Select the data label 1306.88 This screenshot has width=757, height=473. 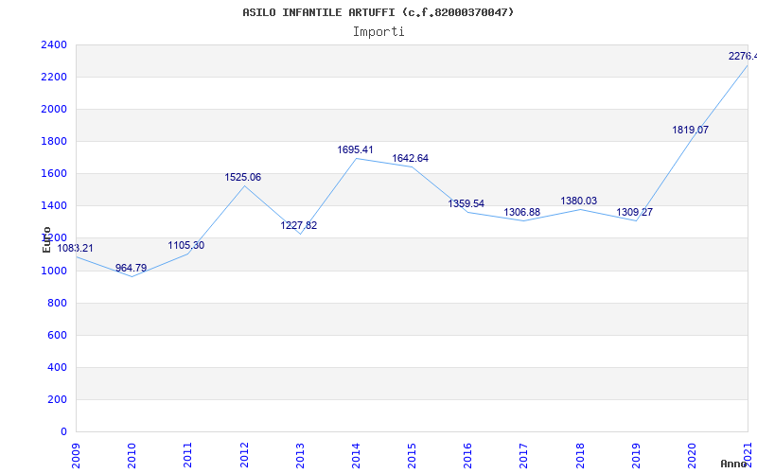coord(522,213)
